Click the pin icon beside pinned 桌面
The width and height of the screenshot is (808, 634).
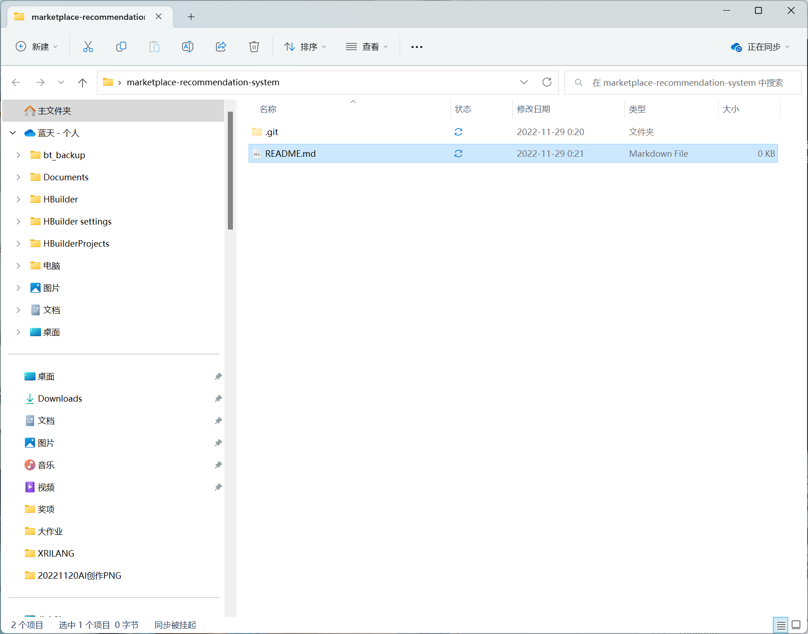tap(218, 376)
